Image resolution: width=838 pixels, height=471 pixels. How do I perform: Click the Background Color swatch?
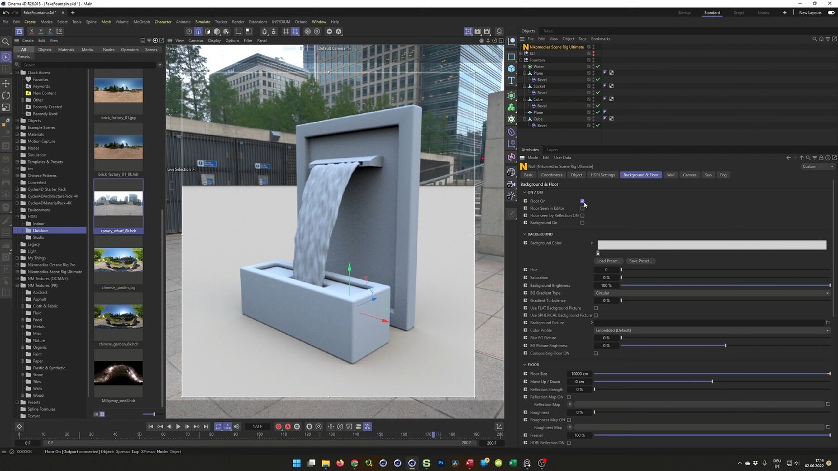[712, 245]
